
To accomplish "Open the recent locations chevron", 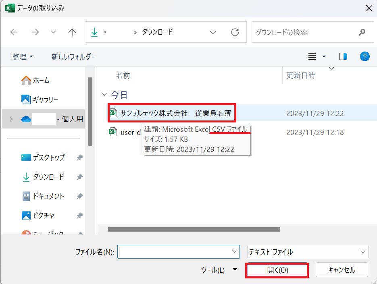I will [x=53, y=32].
